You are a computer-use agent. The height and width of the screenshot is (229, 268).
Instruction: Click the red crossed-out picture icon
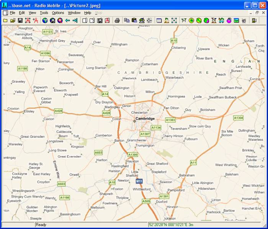point(107,21)
